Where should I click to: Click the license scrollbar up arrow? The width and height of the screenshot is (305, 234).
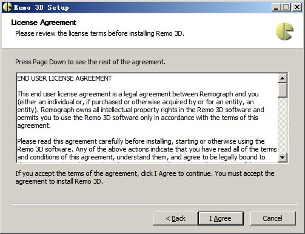point(283,78)
